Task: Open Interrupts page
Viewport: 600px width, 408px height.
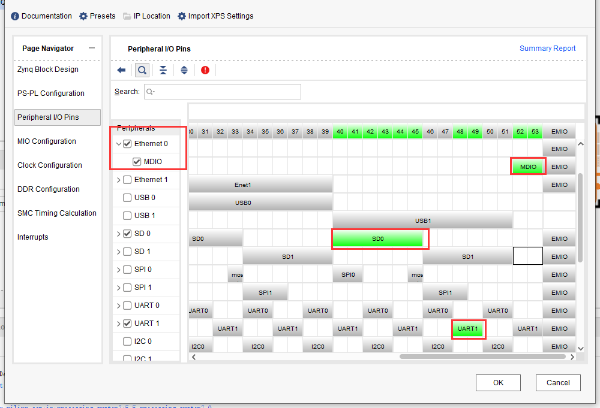Action: pyautogui.click(x=33, y=237)
